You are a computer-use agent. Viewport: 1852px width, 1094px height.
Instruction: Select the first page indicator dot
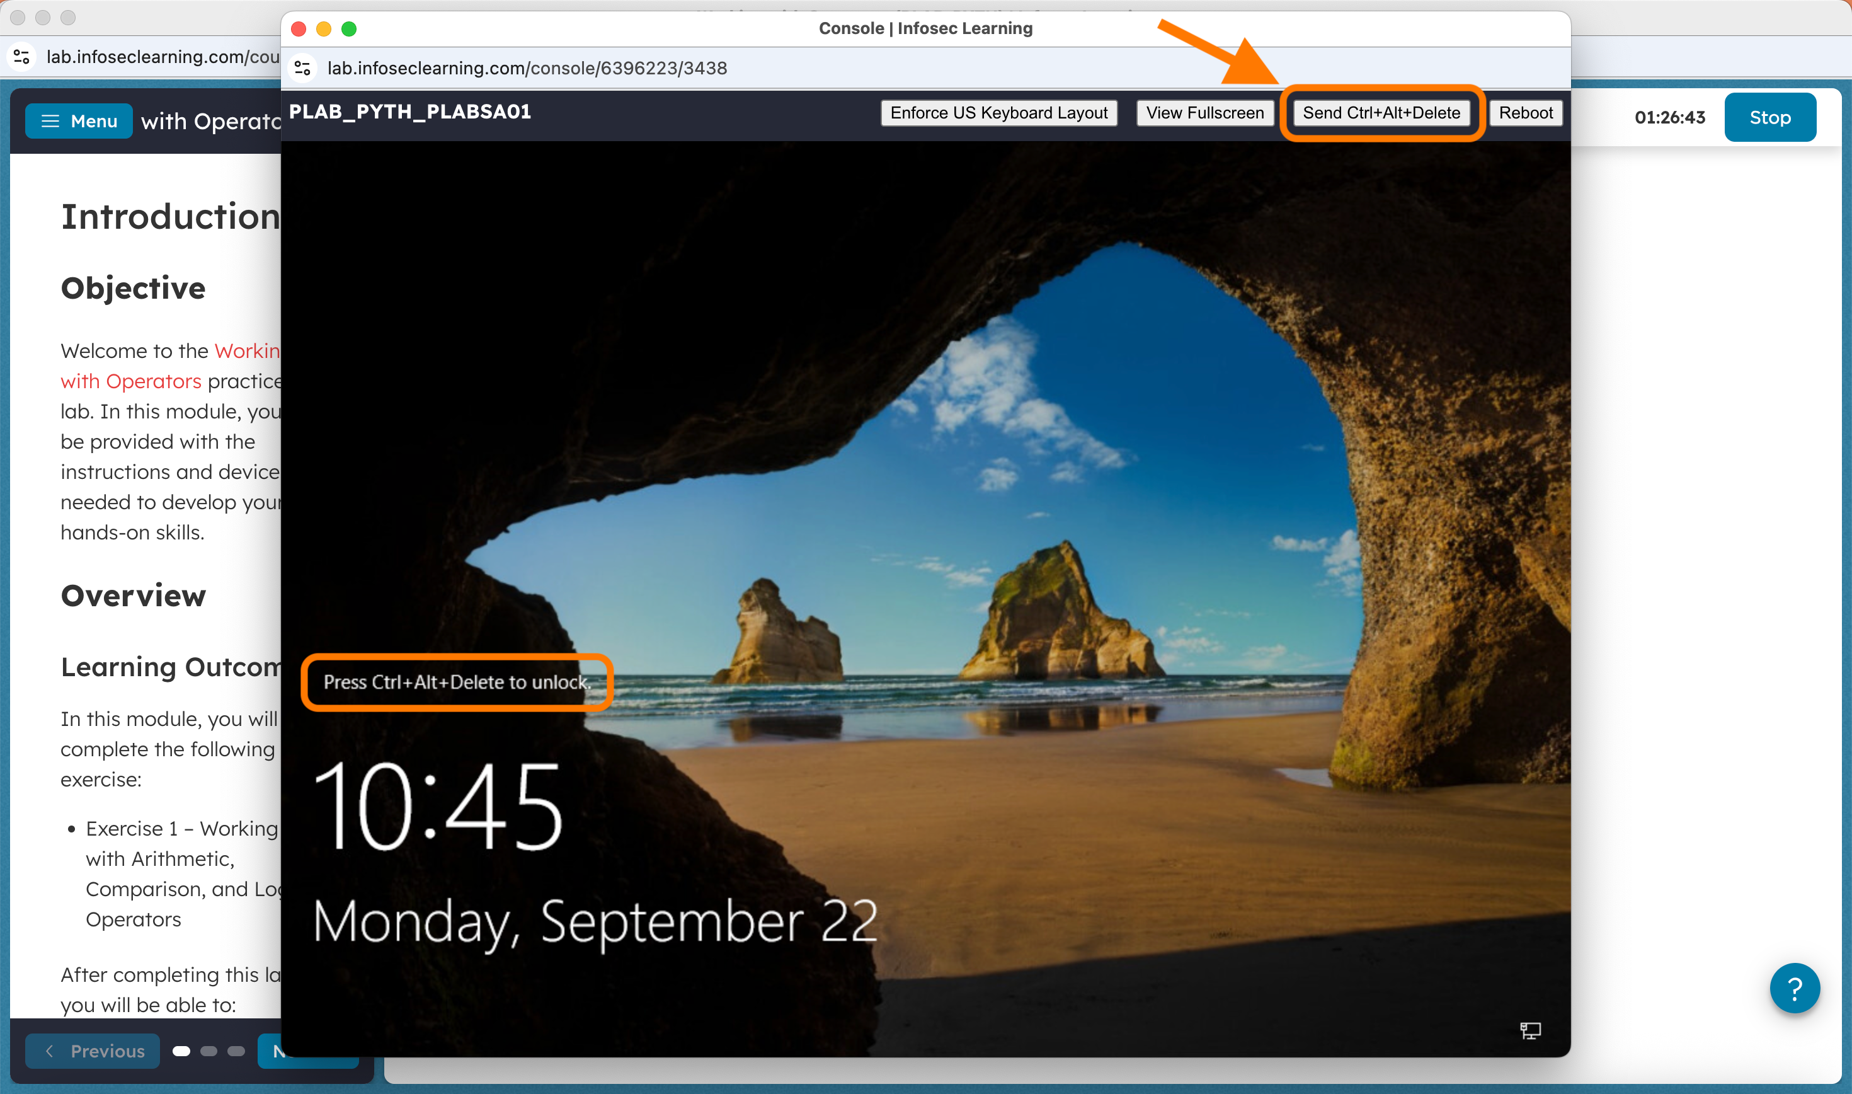(x=181, y=1051)
